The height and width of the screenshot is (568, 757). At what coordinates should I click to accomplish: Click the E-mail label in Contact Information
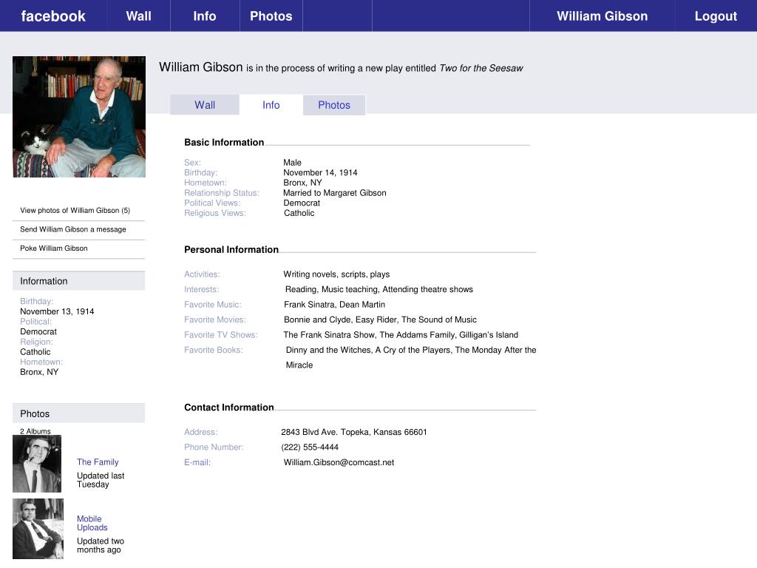197,463
